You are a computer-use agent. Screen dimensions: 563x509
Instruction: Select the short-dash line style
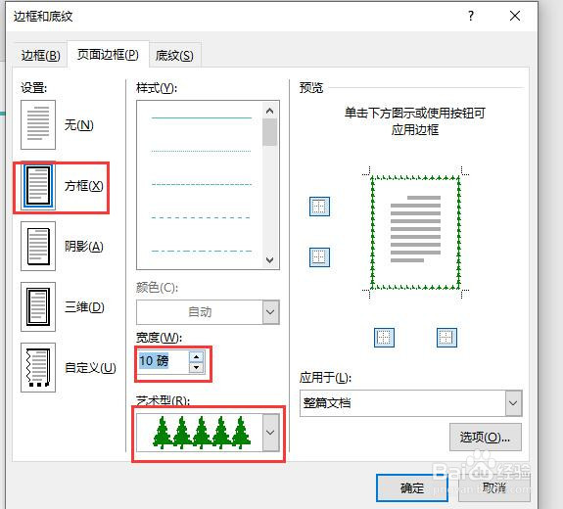click(x=201, y=184)
